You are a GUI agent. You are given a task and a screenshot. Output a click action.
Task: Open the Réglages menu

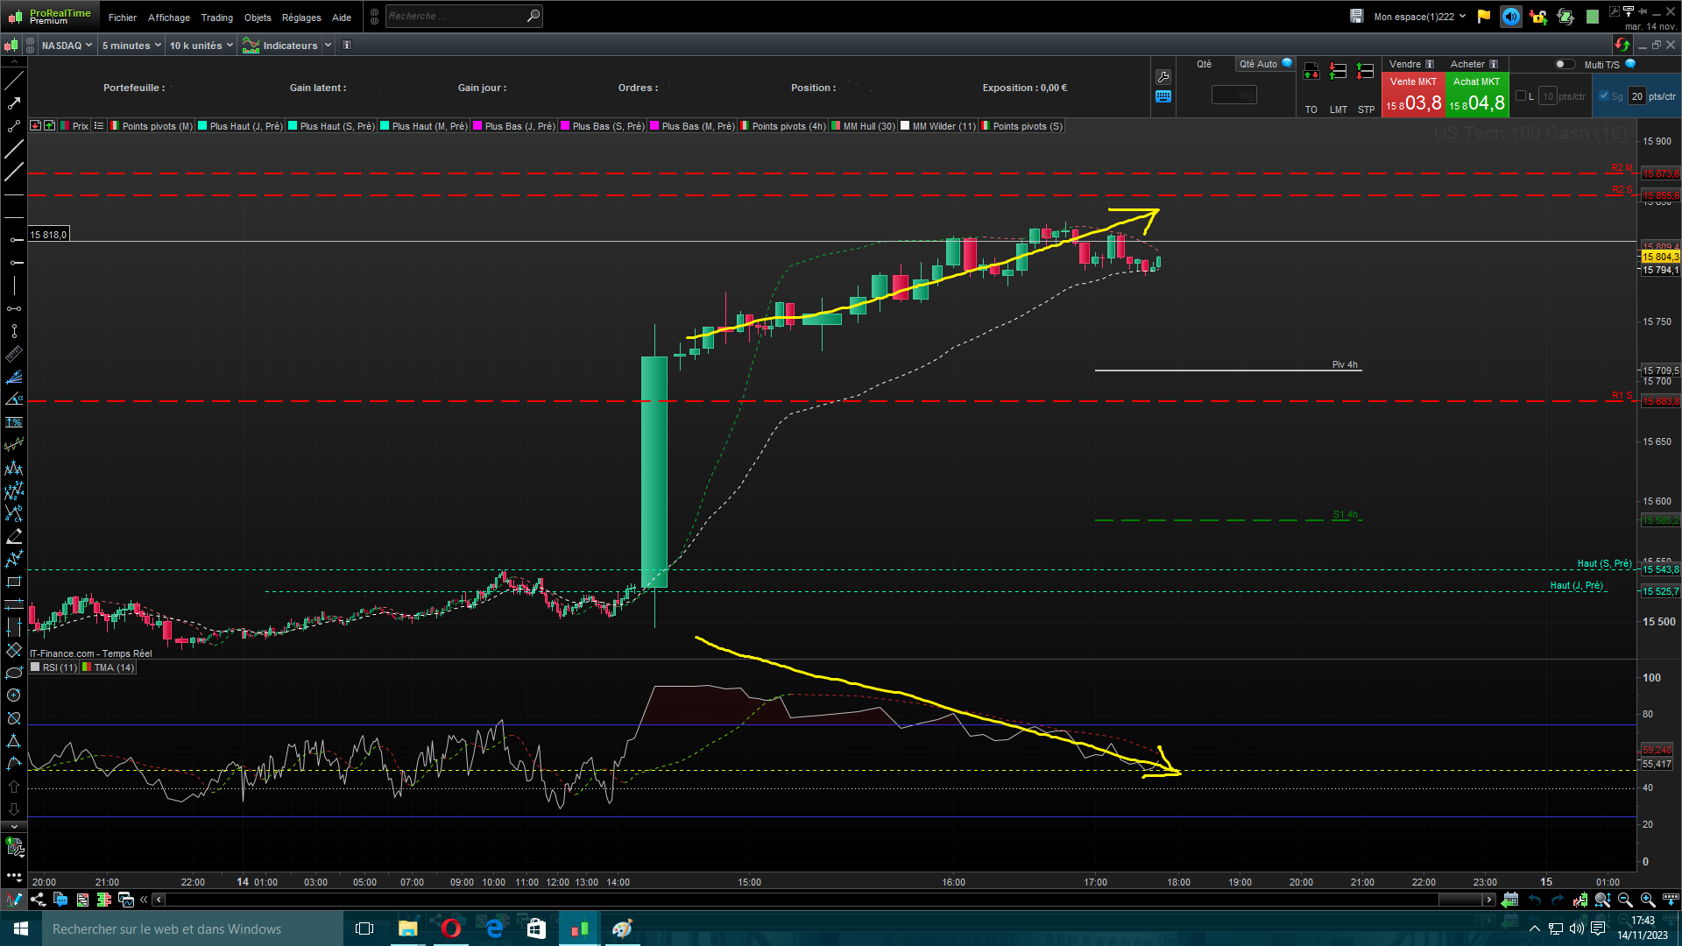(301, 18)
